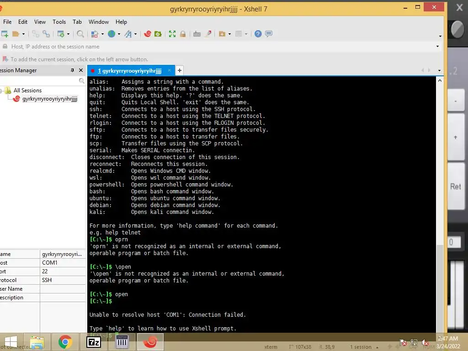Click the port value 22
Screen dimensions: 468x351
coord(45,271)
